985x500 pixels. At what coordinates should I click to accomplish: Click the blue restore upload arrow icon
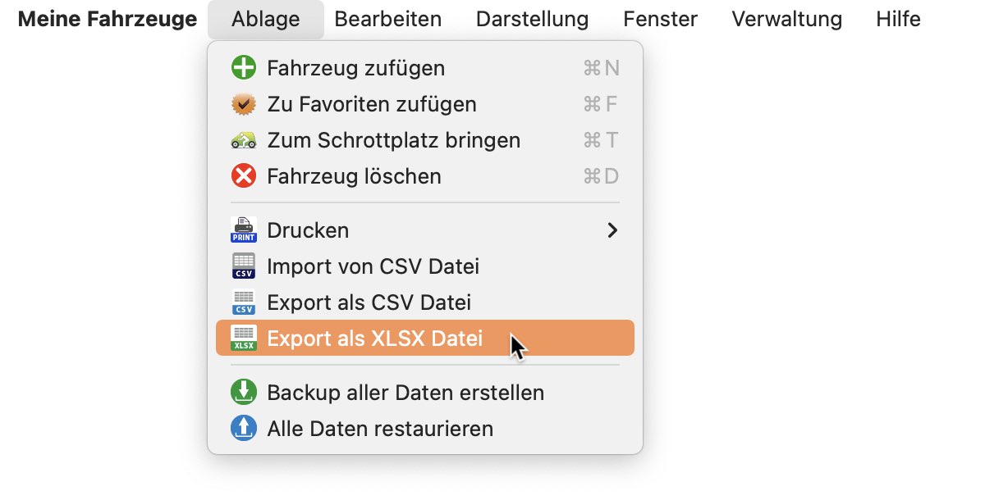244,429
